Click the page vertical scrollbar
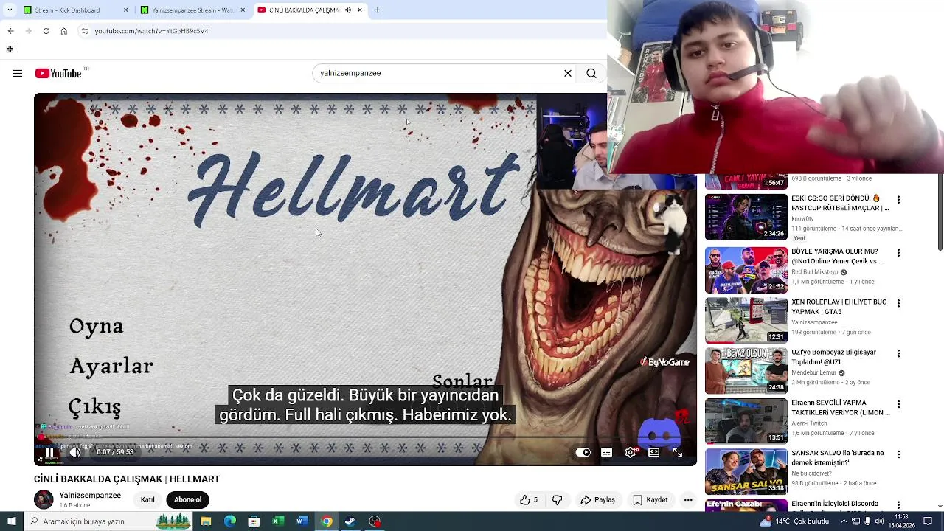Screen dimensions: 944x531 point(940,212)
